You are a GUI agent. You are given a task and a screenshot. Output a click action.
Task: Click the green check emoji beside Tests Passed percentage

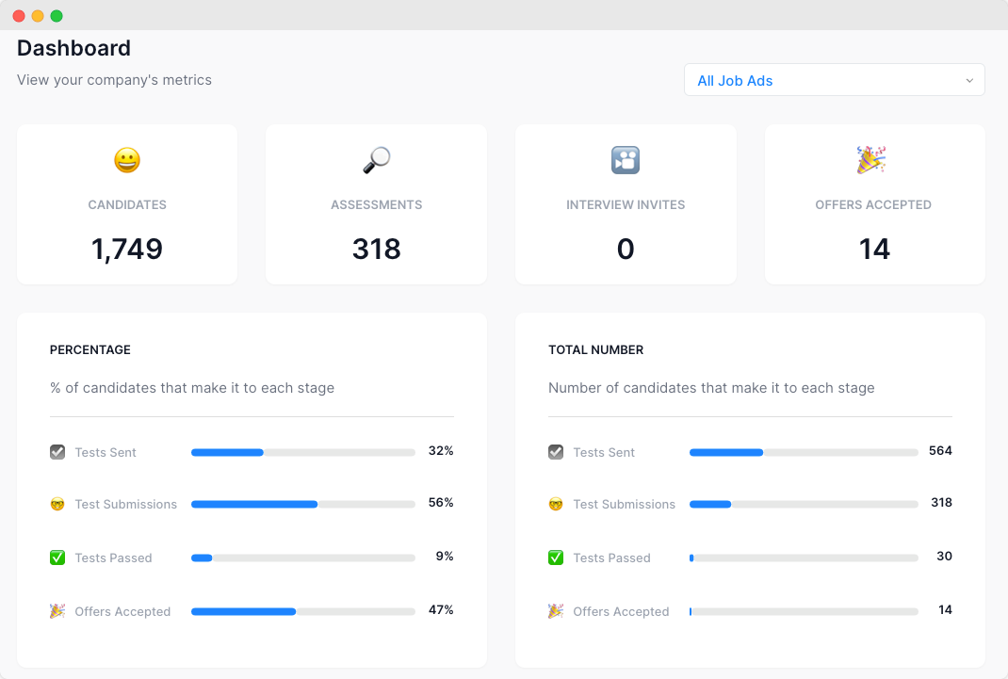point(57,558)
